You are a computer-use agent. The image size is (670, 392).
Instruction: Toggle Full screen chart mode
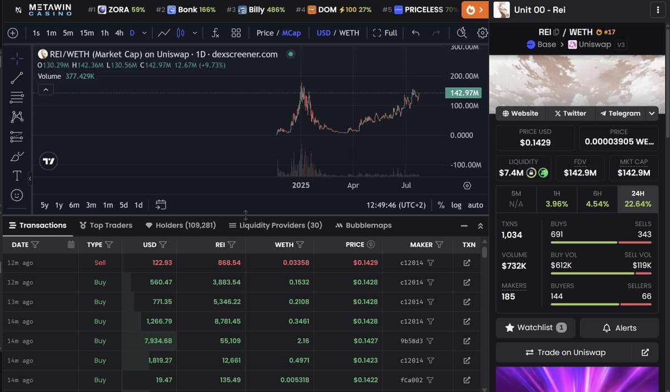coord(385,33)
